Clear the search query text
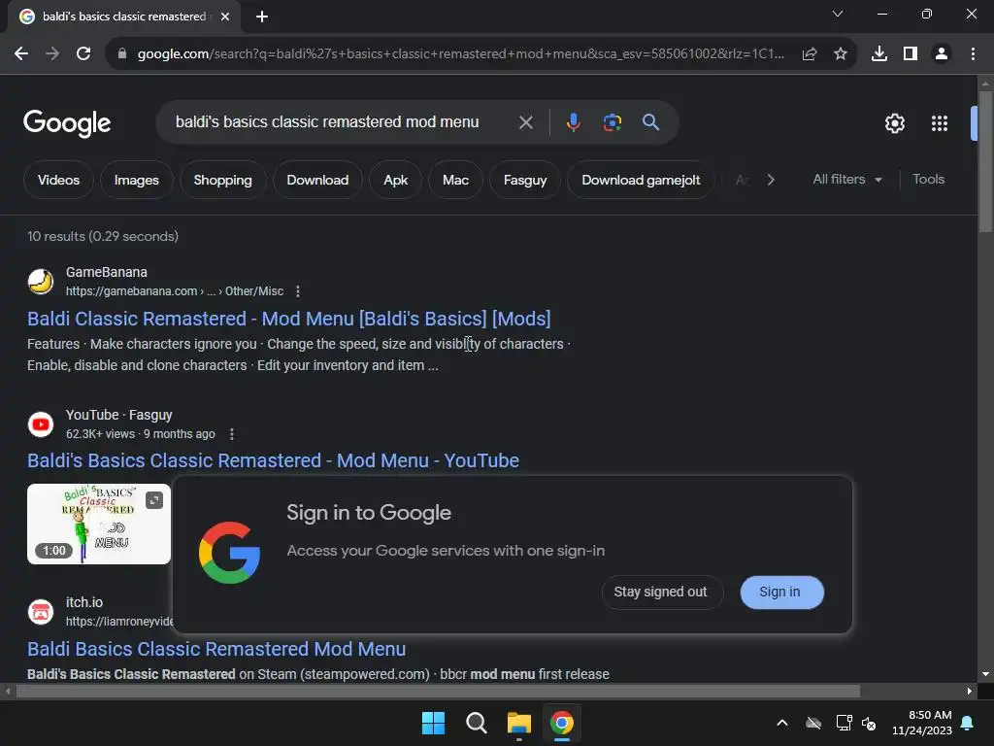994x746 pixels. (x=525, y=122)
